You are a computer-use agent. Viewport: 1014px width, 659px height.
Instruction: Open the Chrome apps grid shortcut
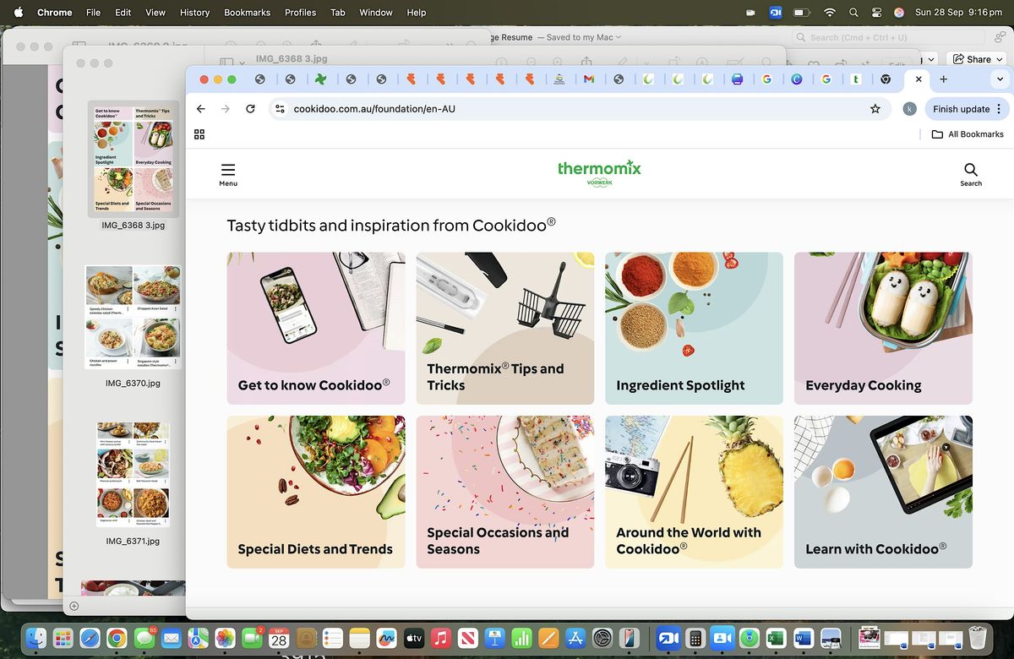pyautogui.click(x=199, y=134)
